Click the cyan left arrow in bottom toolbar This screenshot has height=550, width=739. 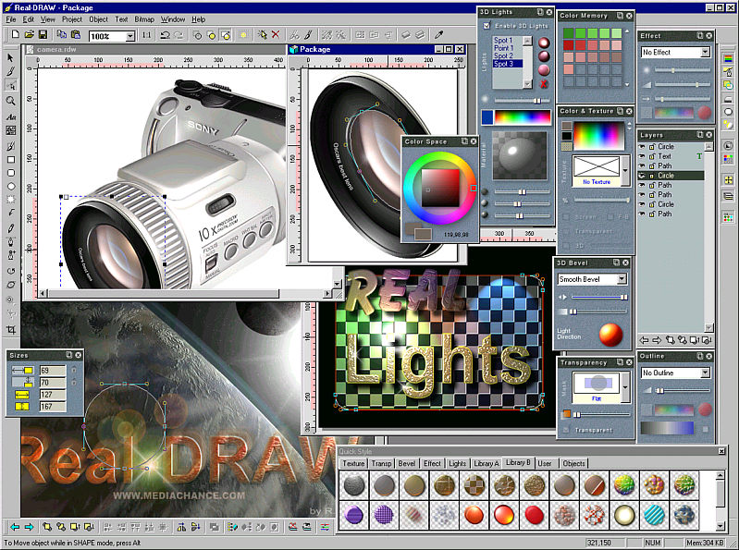(x=15, y=527)
